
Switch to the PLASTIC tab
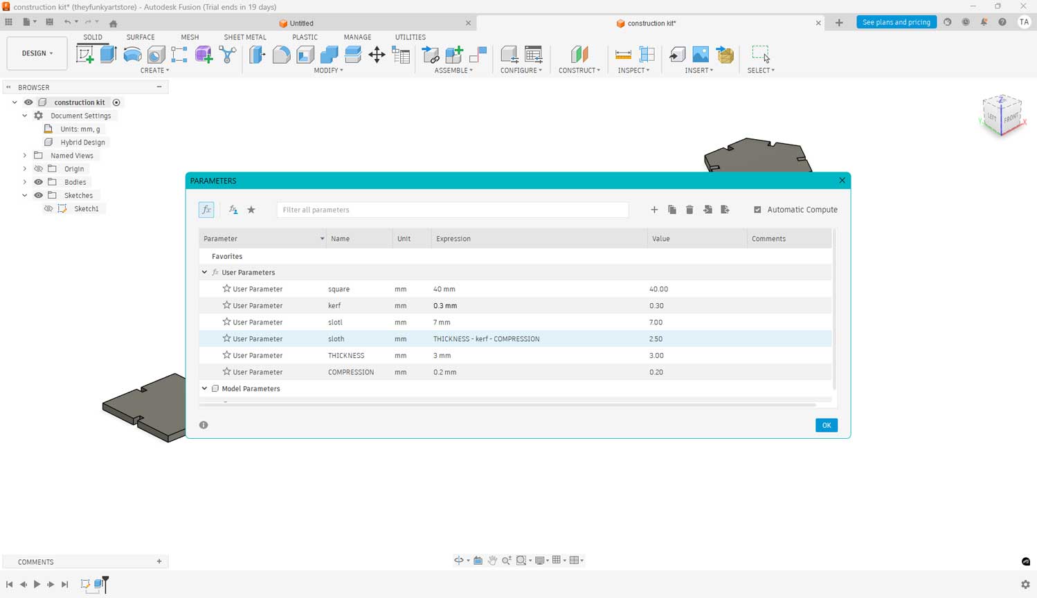(305, 37)
